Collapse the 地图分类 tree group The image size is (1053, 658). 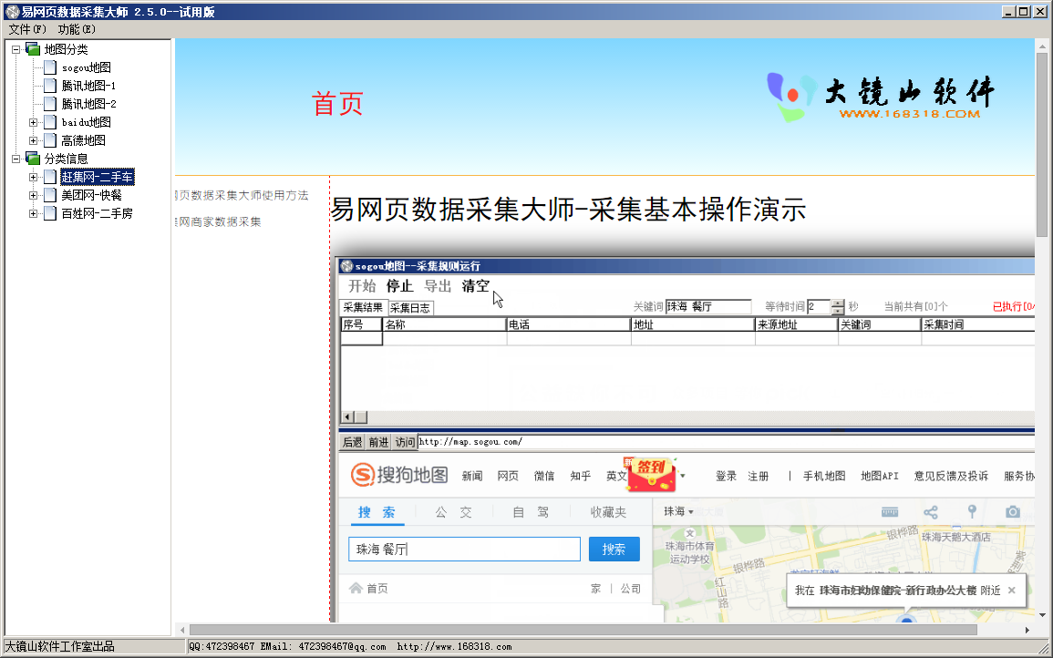point(16,49)
